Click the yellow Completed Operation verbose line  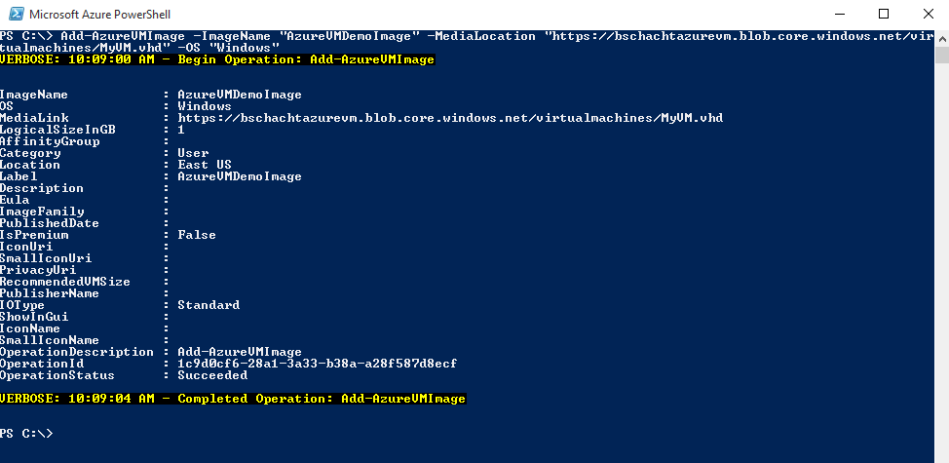tap(233, 399)
